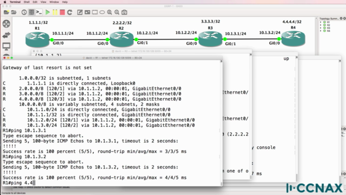Click the R1 terminal vertical scrollbar
346x195 pixels.
tap(221, 123)
